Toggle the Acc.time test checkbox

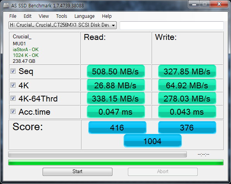click(13, 112)
